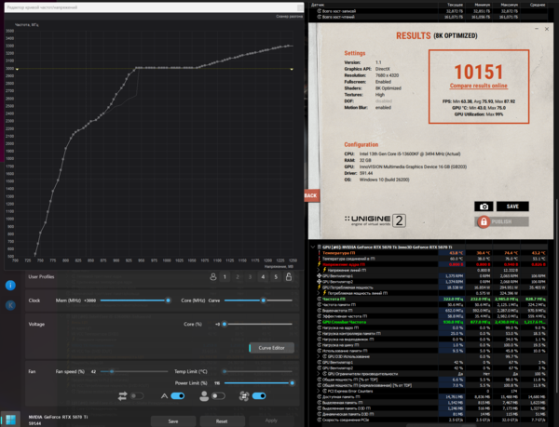Click lightning icon on Напряжение ядра row
559x427 pixels.
click(320, 264)
